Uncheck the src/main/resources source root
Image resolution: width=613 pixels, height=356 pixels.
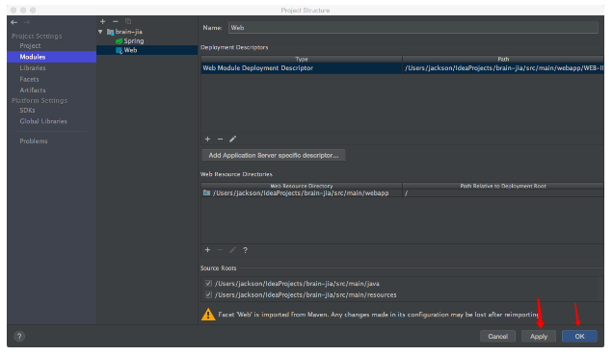coord(208,294)
